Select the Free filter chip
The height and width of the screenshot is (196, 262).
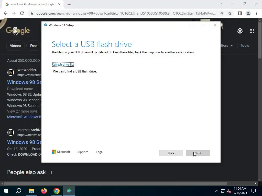click(34, 46)
